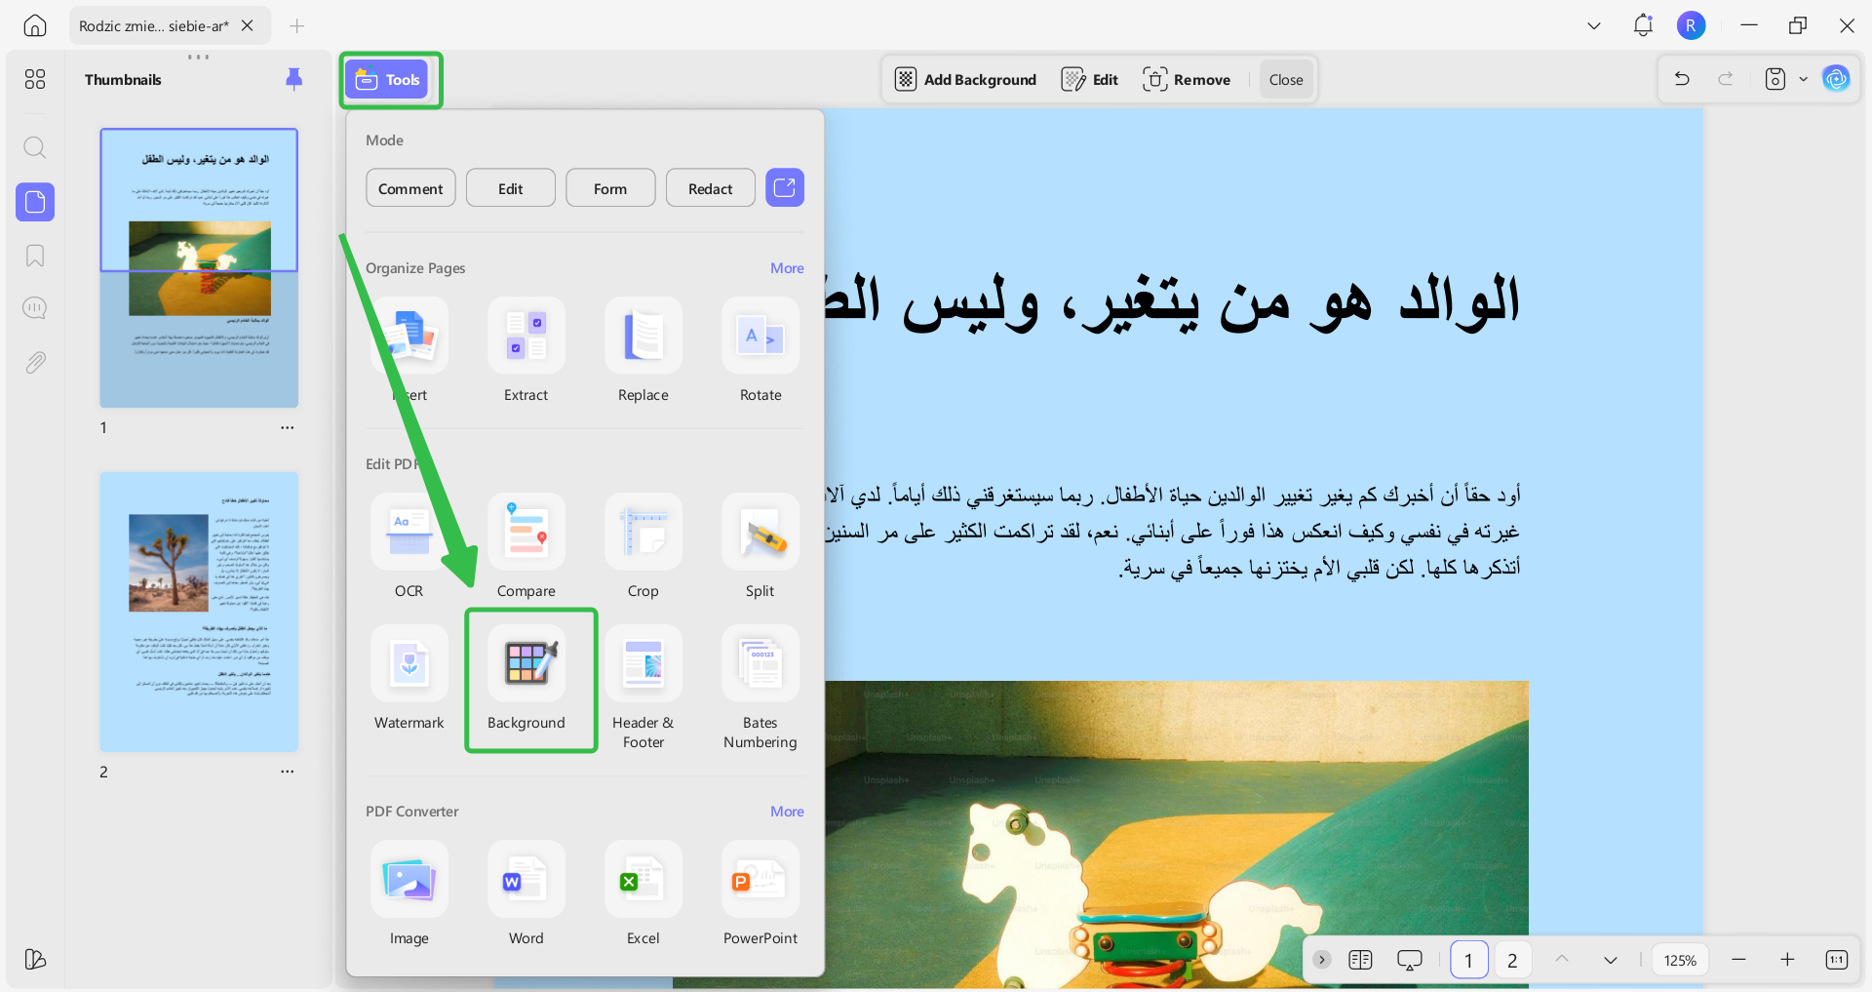1872x992 pixels.
Task: Open the Compare tool
Action: point(526,546)
